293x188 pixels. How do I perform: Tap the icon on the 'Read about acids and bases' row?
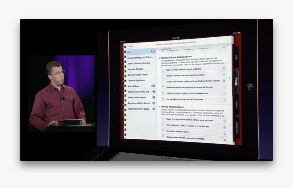coord(225,134)
